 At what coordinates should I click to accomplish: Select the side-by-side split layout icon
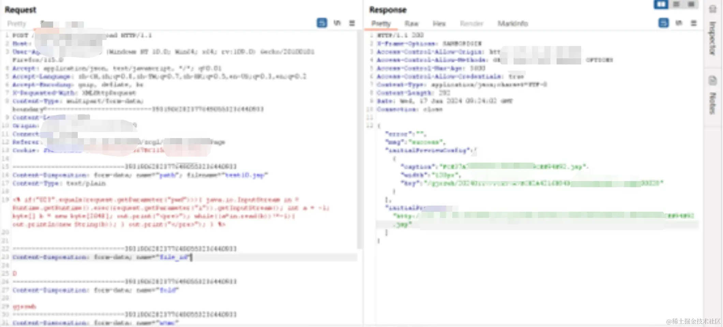click(661, 4)
